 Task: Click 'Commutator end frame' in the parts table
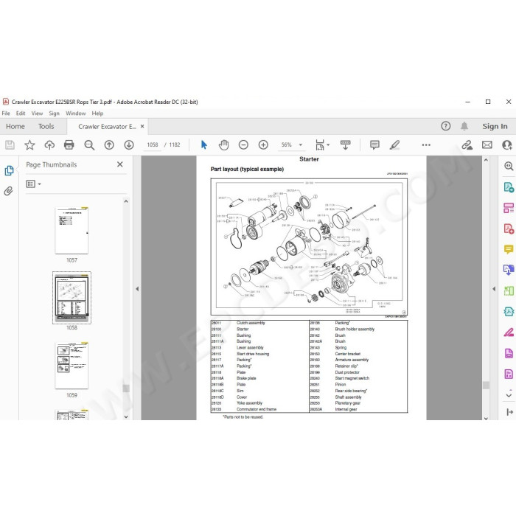(257, 409)
